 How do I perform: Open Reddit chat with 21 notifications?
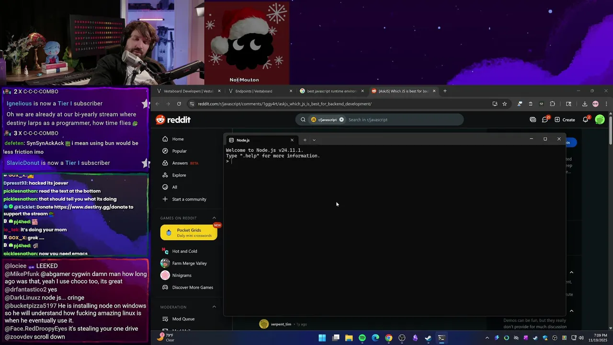[x=545, y=119]
